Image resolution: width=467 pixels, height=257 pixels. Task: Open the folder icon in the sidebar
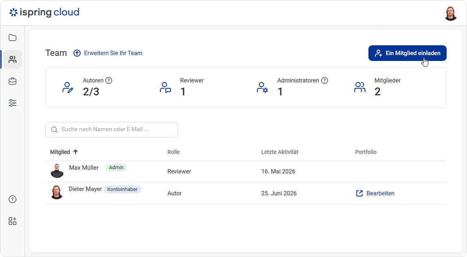(13, 38)
